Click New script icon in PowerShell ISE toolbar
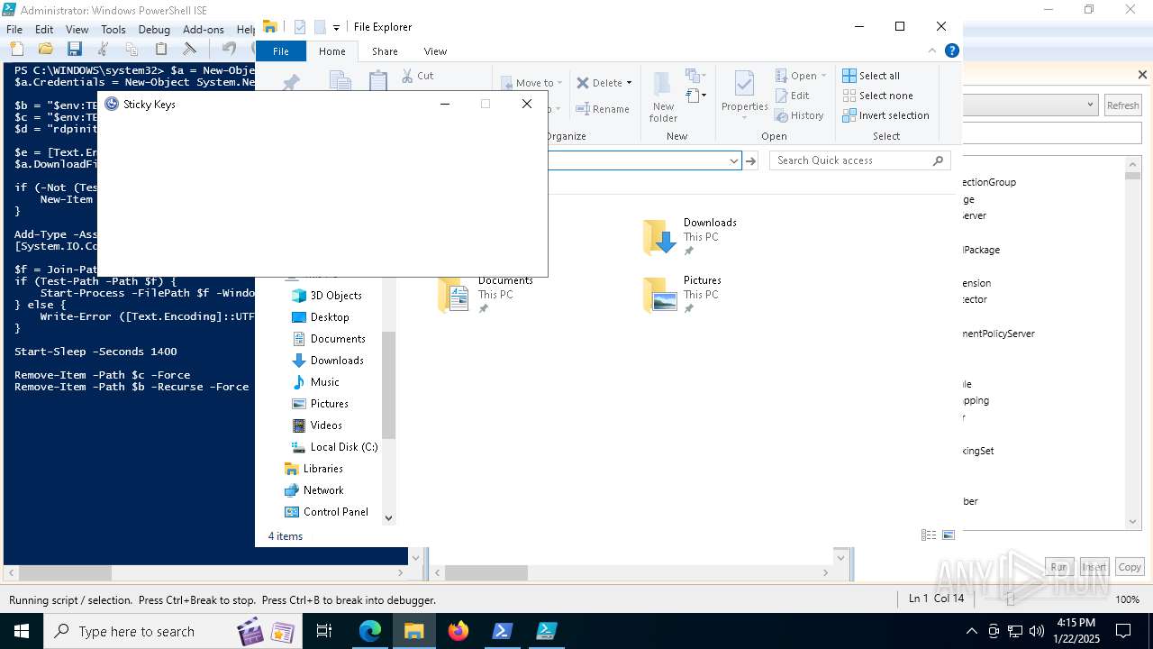 [16, 49]
